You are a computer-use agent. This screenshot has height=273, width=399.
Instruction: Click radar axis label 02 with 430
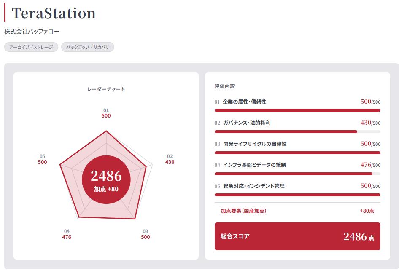[170, 159]
